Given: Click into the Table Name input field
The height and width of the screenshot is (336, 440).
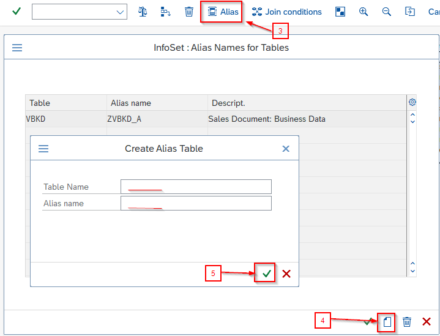Looking at the screenshot, I should pyautogui.click(x=196, y=187).
